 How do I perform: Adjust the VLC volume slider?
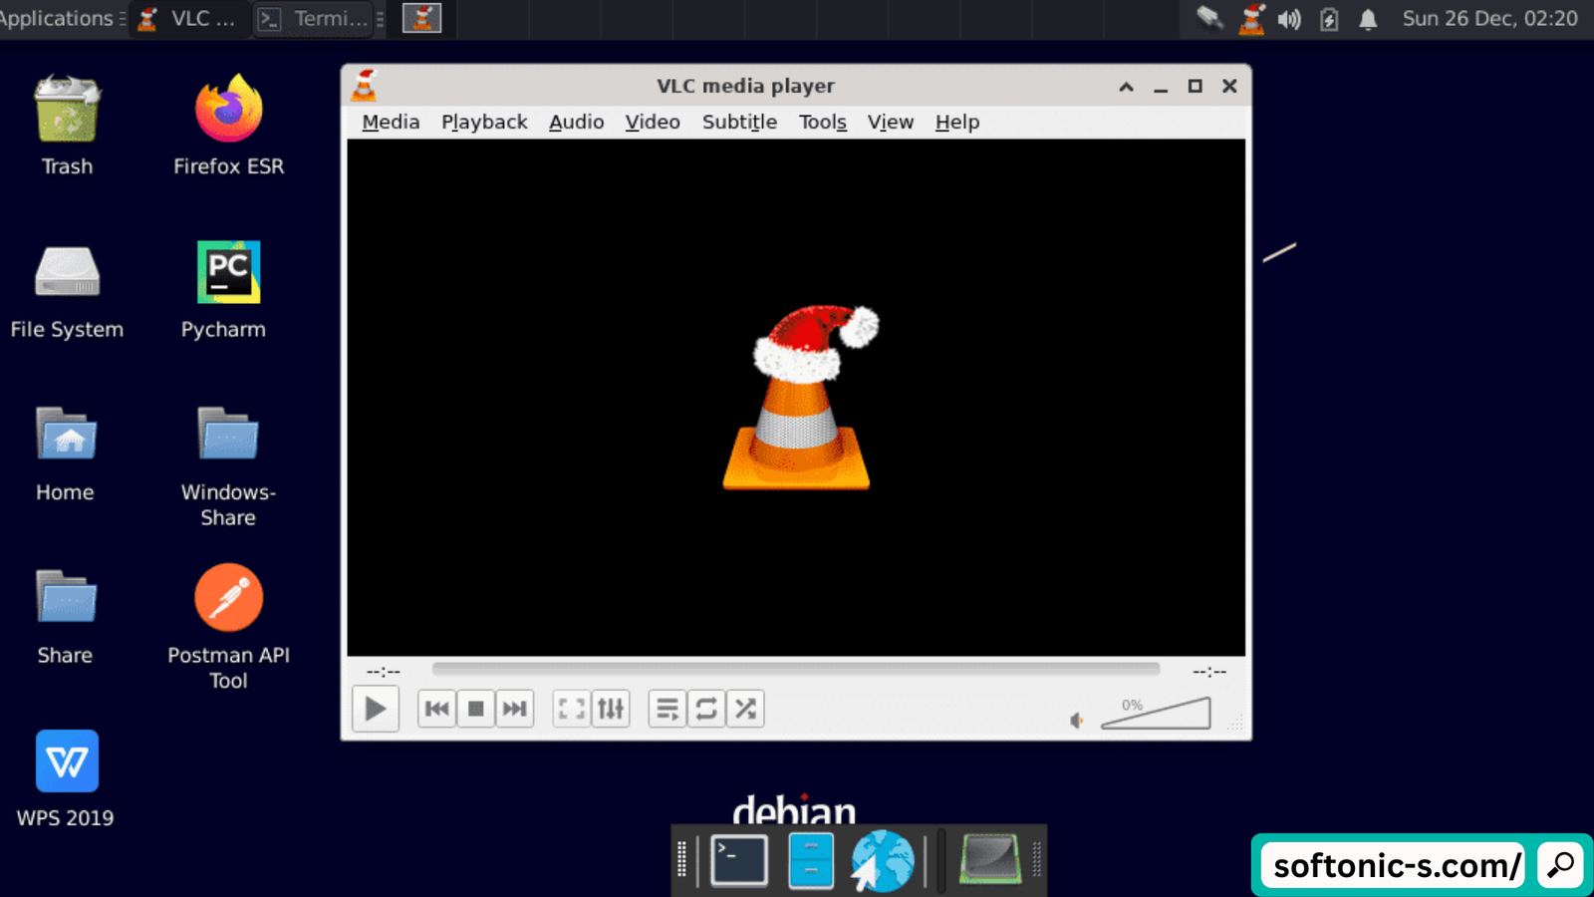[1156, 713]
